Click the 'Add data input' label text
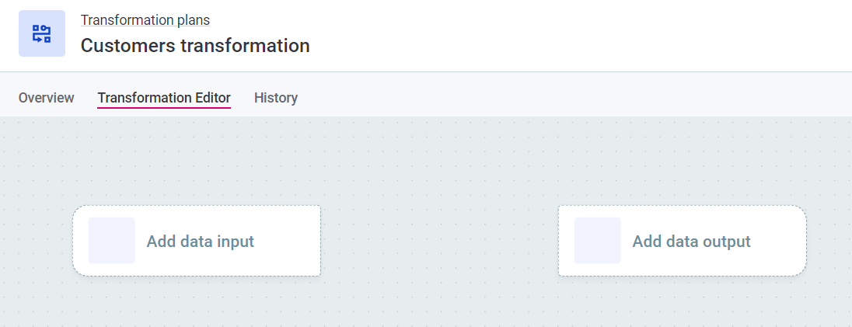Image resolution: width=852 pixels, height=327 pixels. (201, 242)
